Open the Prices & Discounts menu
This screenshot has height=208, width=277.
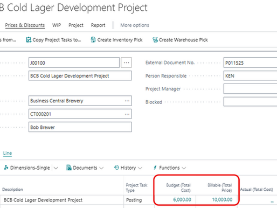click(x=25, y=25)
